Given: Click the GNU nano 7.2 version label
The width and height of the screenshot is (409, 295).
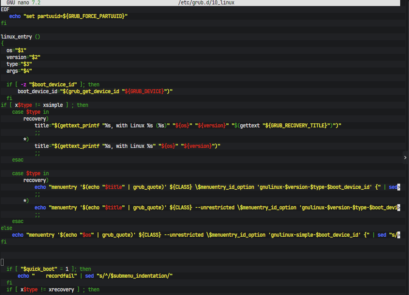Looking at the screenshot, I should point(23,2).
